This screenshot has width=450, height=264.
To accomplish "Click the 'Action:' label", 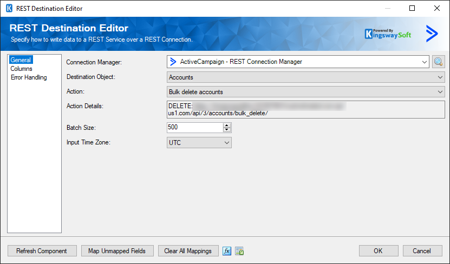I will click(x=75, y=91).
